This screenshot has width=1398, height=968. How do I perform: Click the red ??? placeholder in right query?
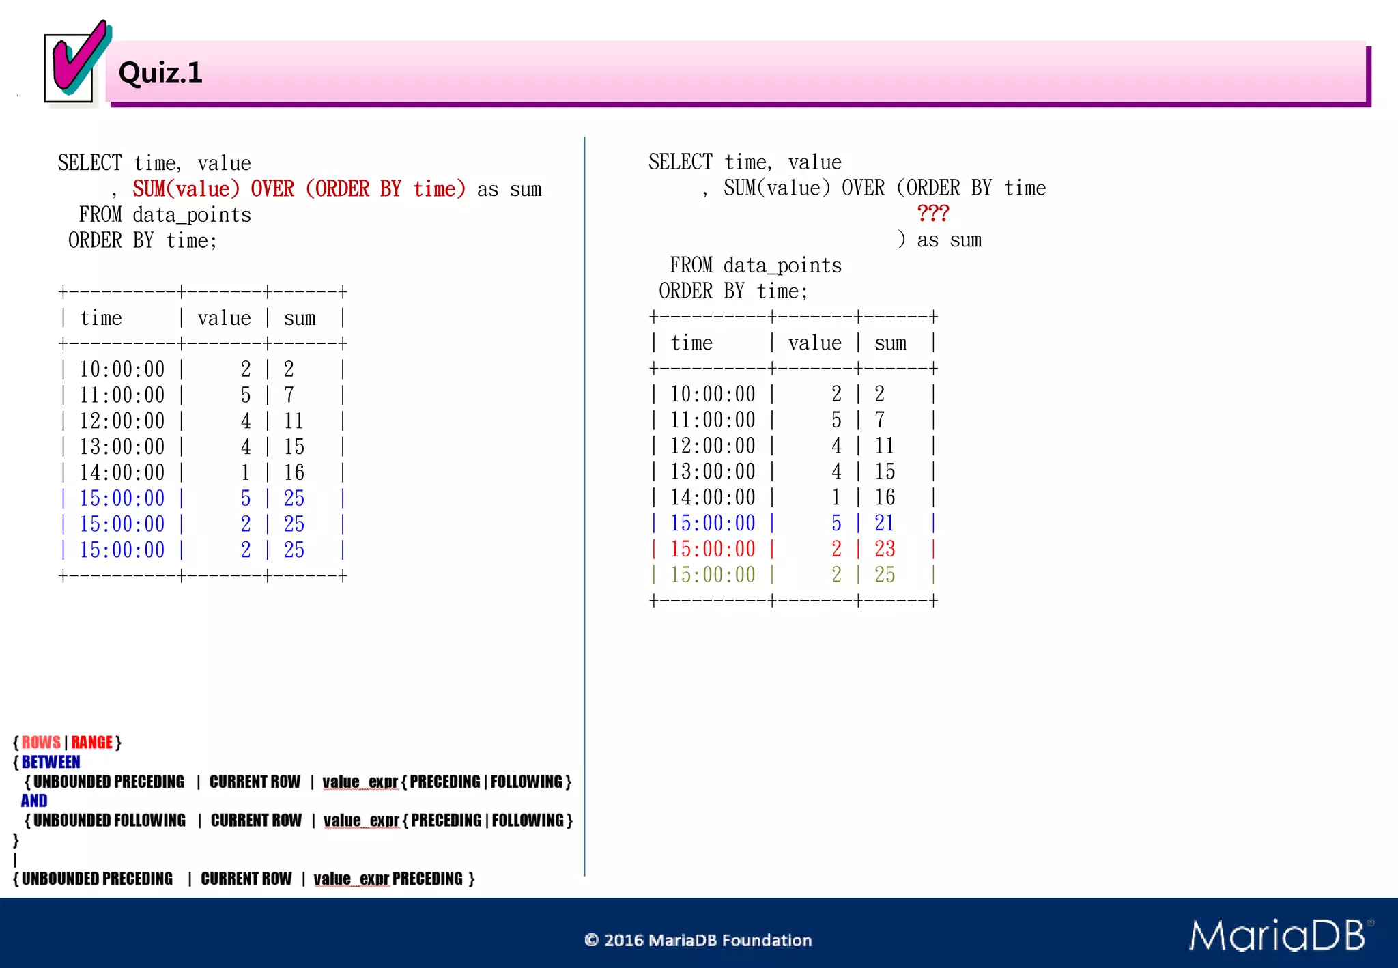[933, 214]
